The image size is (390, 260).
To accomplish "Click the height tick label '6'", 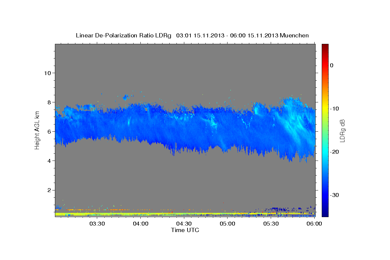I will point(49,131).
